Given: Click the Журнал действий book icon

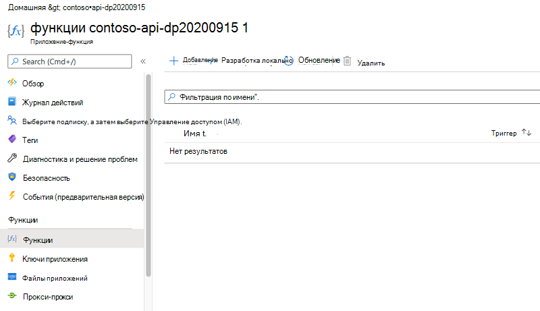Looking at the screenshot, I should click(x=12, y=101).
